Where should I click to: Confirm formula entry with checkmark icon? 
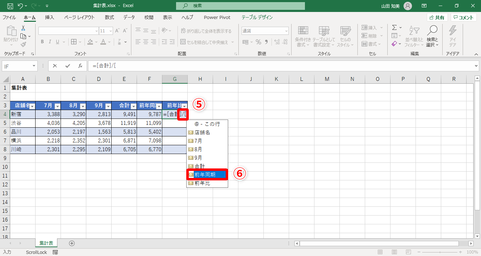point(68,66)
